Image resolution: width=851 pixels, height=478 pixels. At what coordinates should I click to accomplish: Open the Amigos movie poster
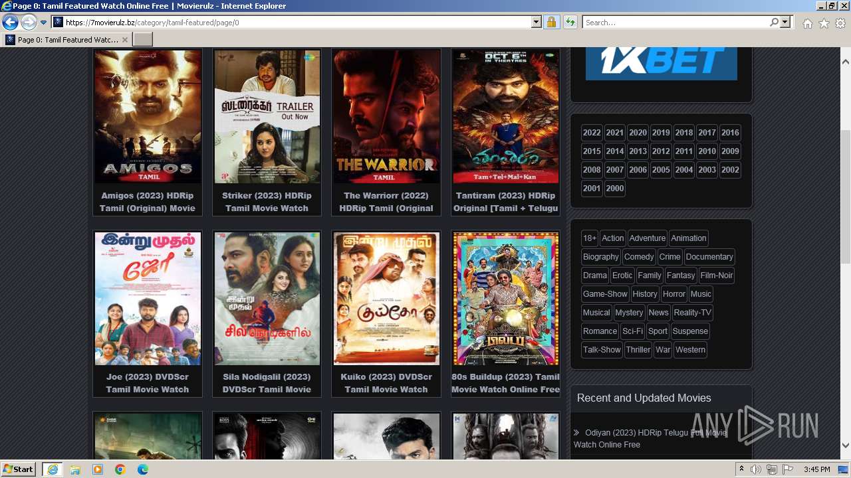(x=148, y=116)
